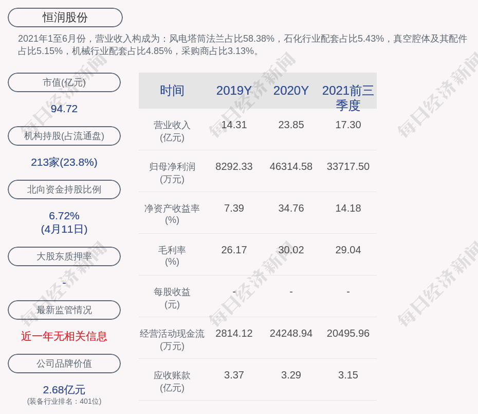
Task: Click the 归母净利润(万元) row label
Action: [x=172, y=173]
